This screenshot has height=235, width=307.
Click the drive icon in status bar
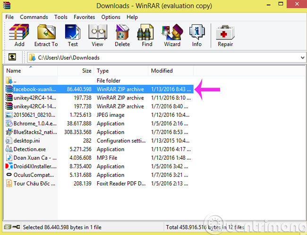click(x=8, y=227)
